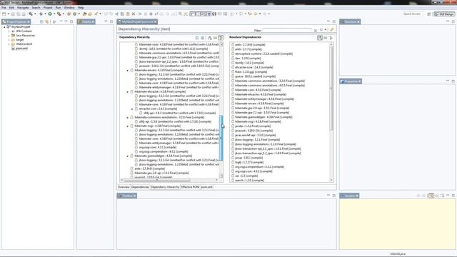Viewport: 457px width, 257px height.
Task: Collapse the hibernate-osgi dependency node
Action: coord(128,126)
